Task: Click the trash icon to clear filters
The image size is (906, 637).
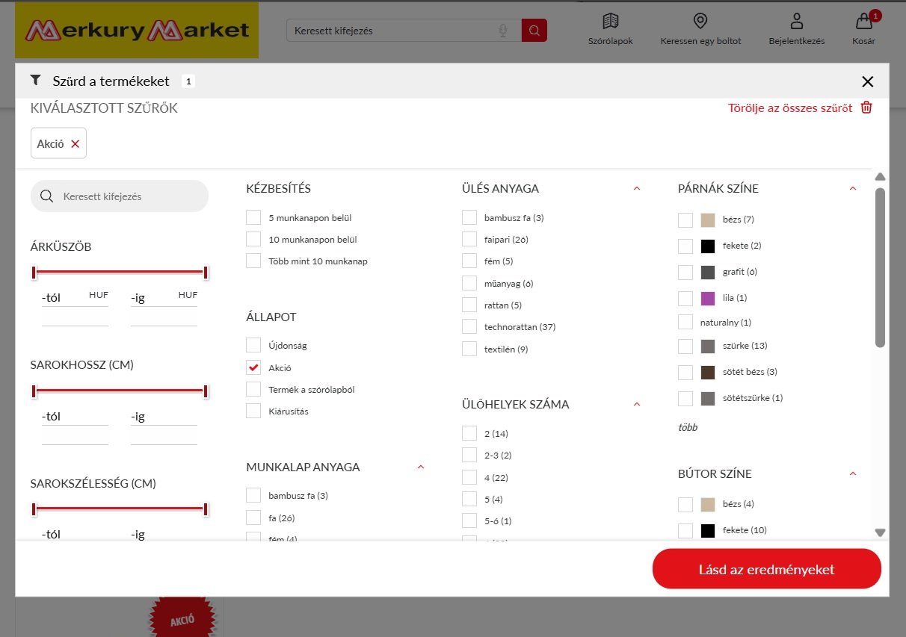Action: (x=866, y=108)
